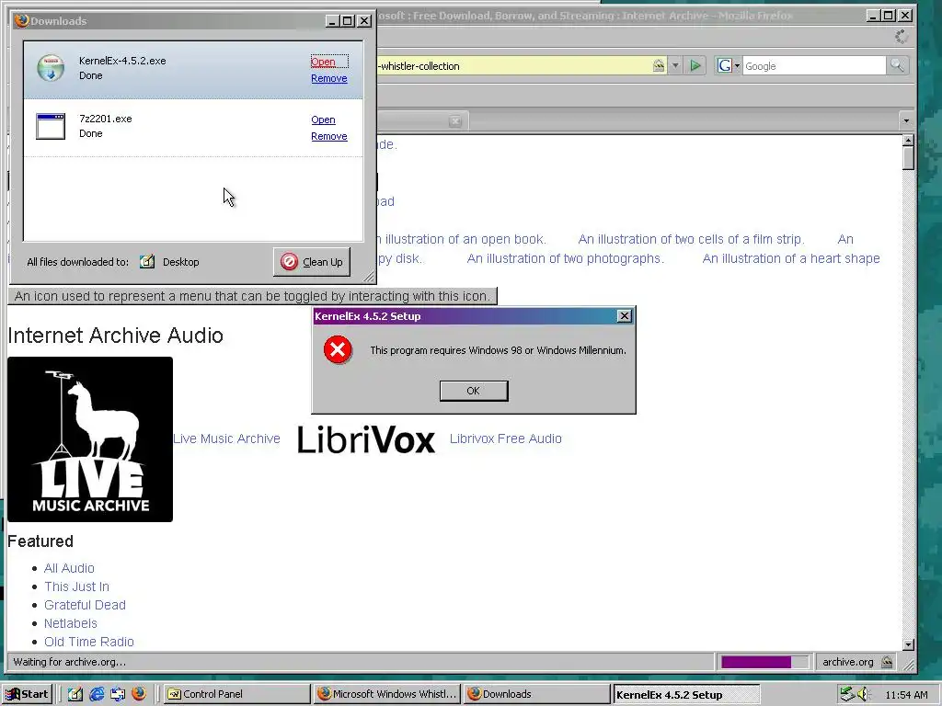
Task: Open the URL history dropdown arrow
Action: [675, 65]
